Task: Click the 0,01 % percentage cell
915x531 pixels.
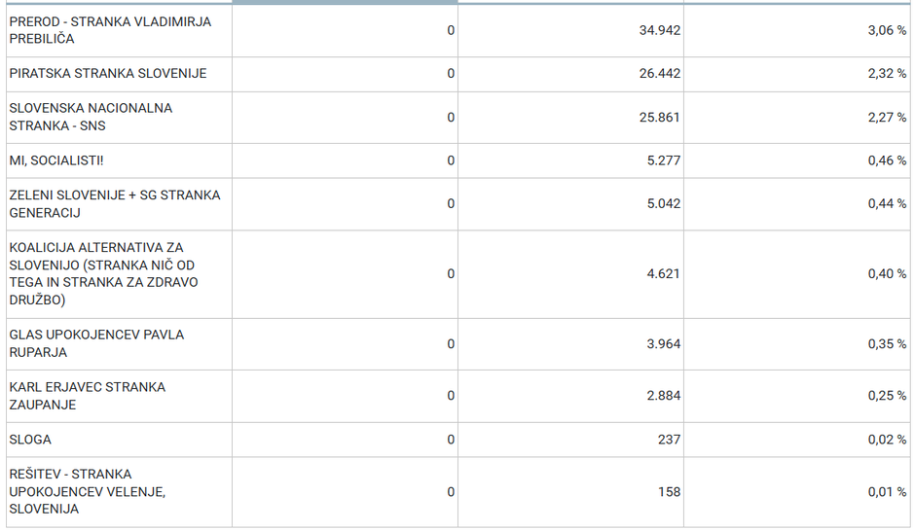Action: click(x=887, y=492)
